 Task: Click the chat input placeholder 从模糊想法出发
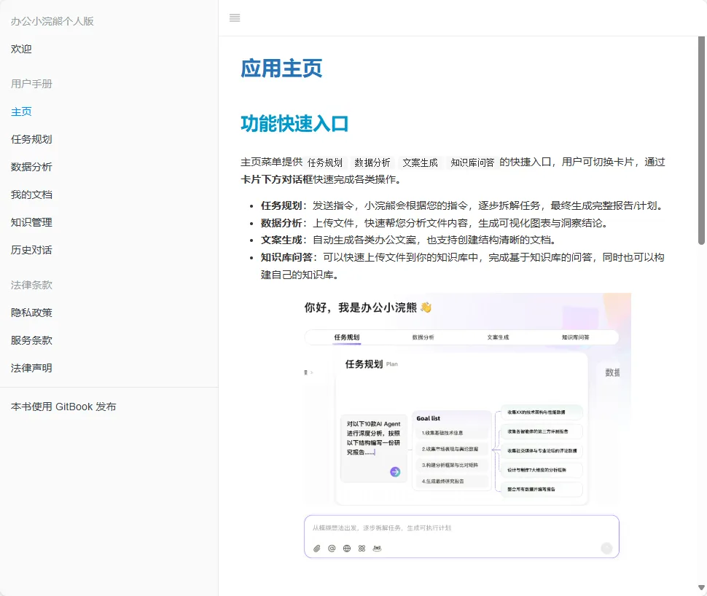pos(381,528)
